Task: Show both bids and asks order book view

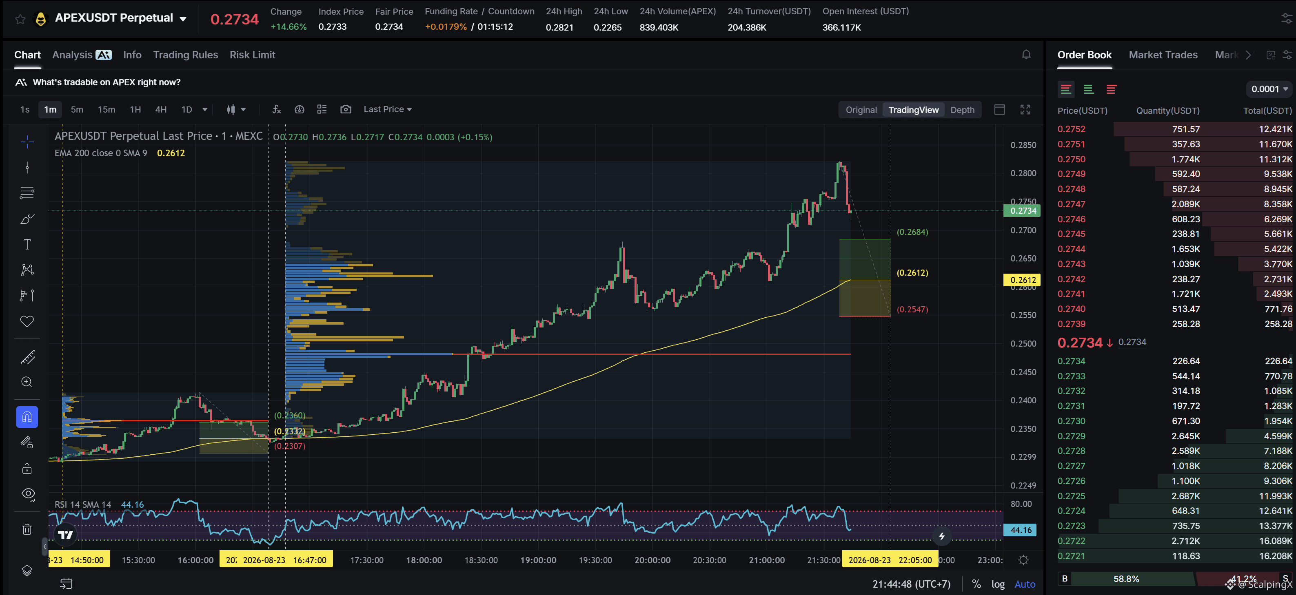Action: 1065,89
